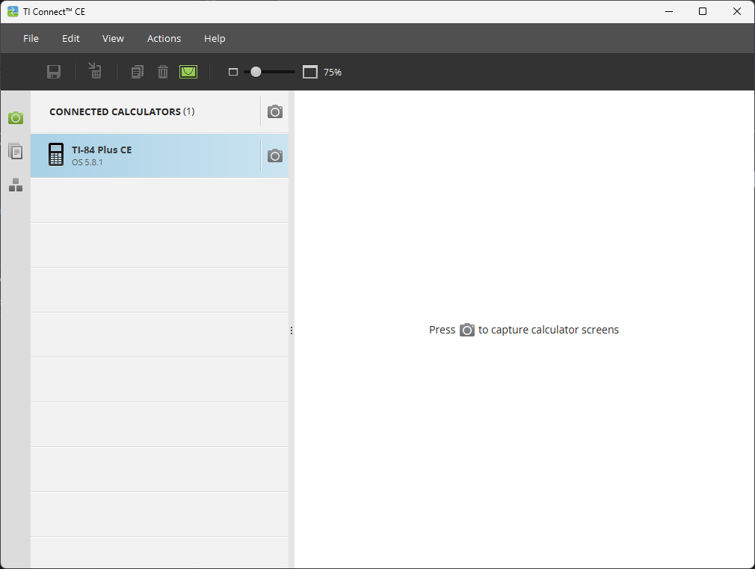
Task: Open Screen Capture workspace in sidebar
Action: (16, 118)
